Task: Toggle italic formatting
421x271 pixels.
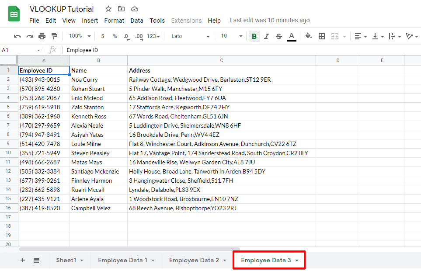Action: point(267,36)
